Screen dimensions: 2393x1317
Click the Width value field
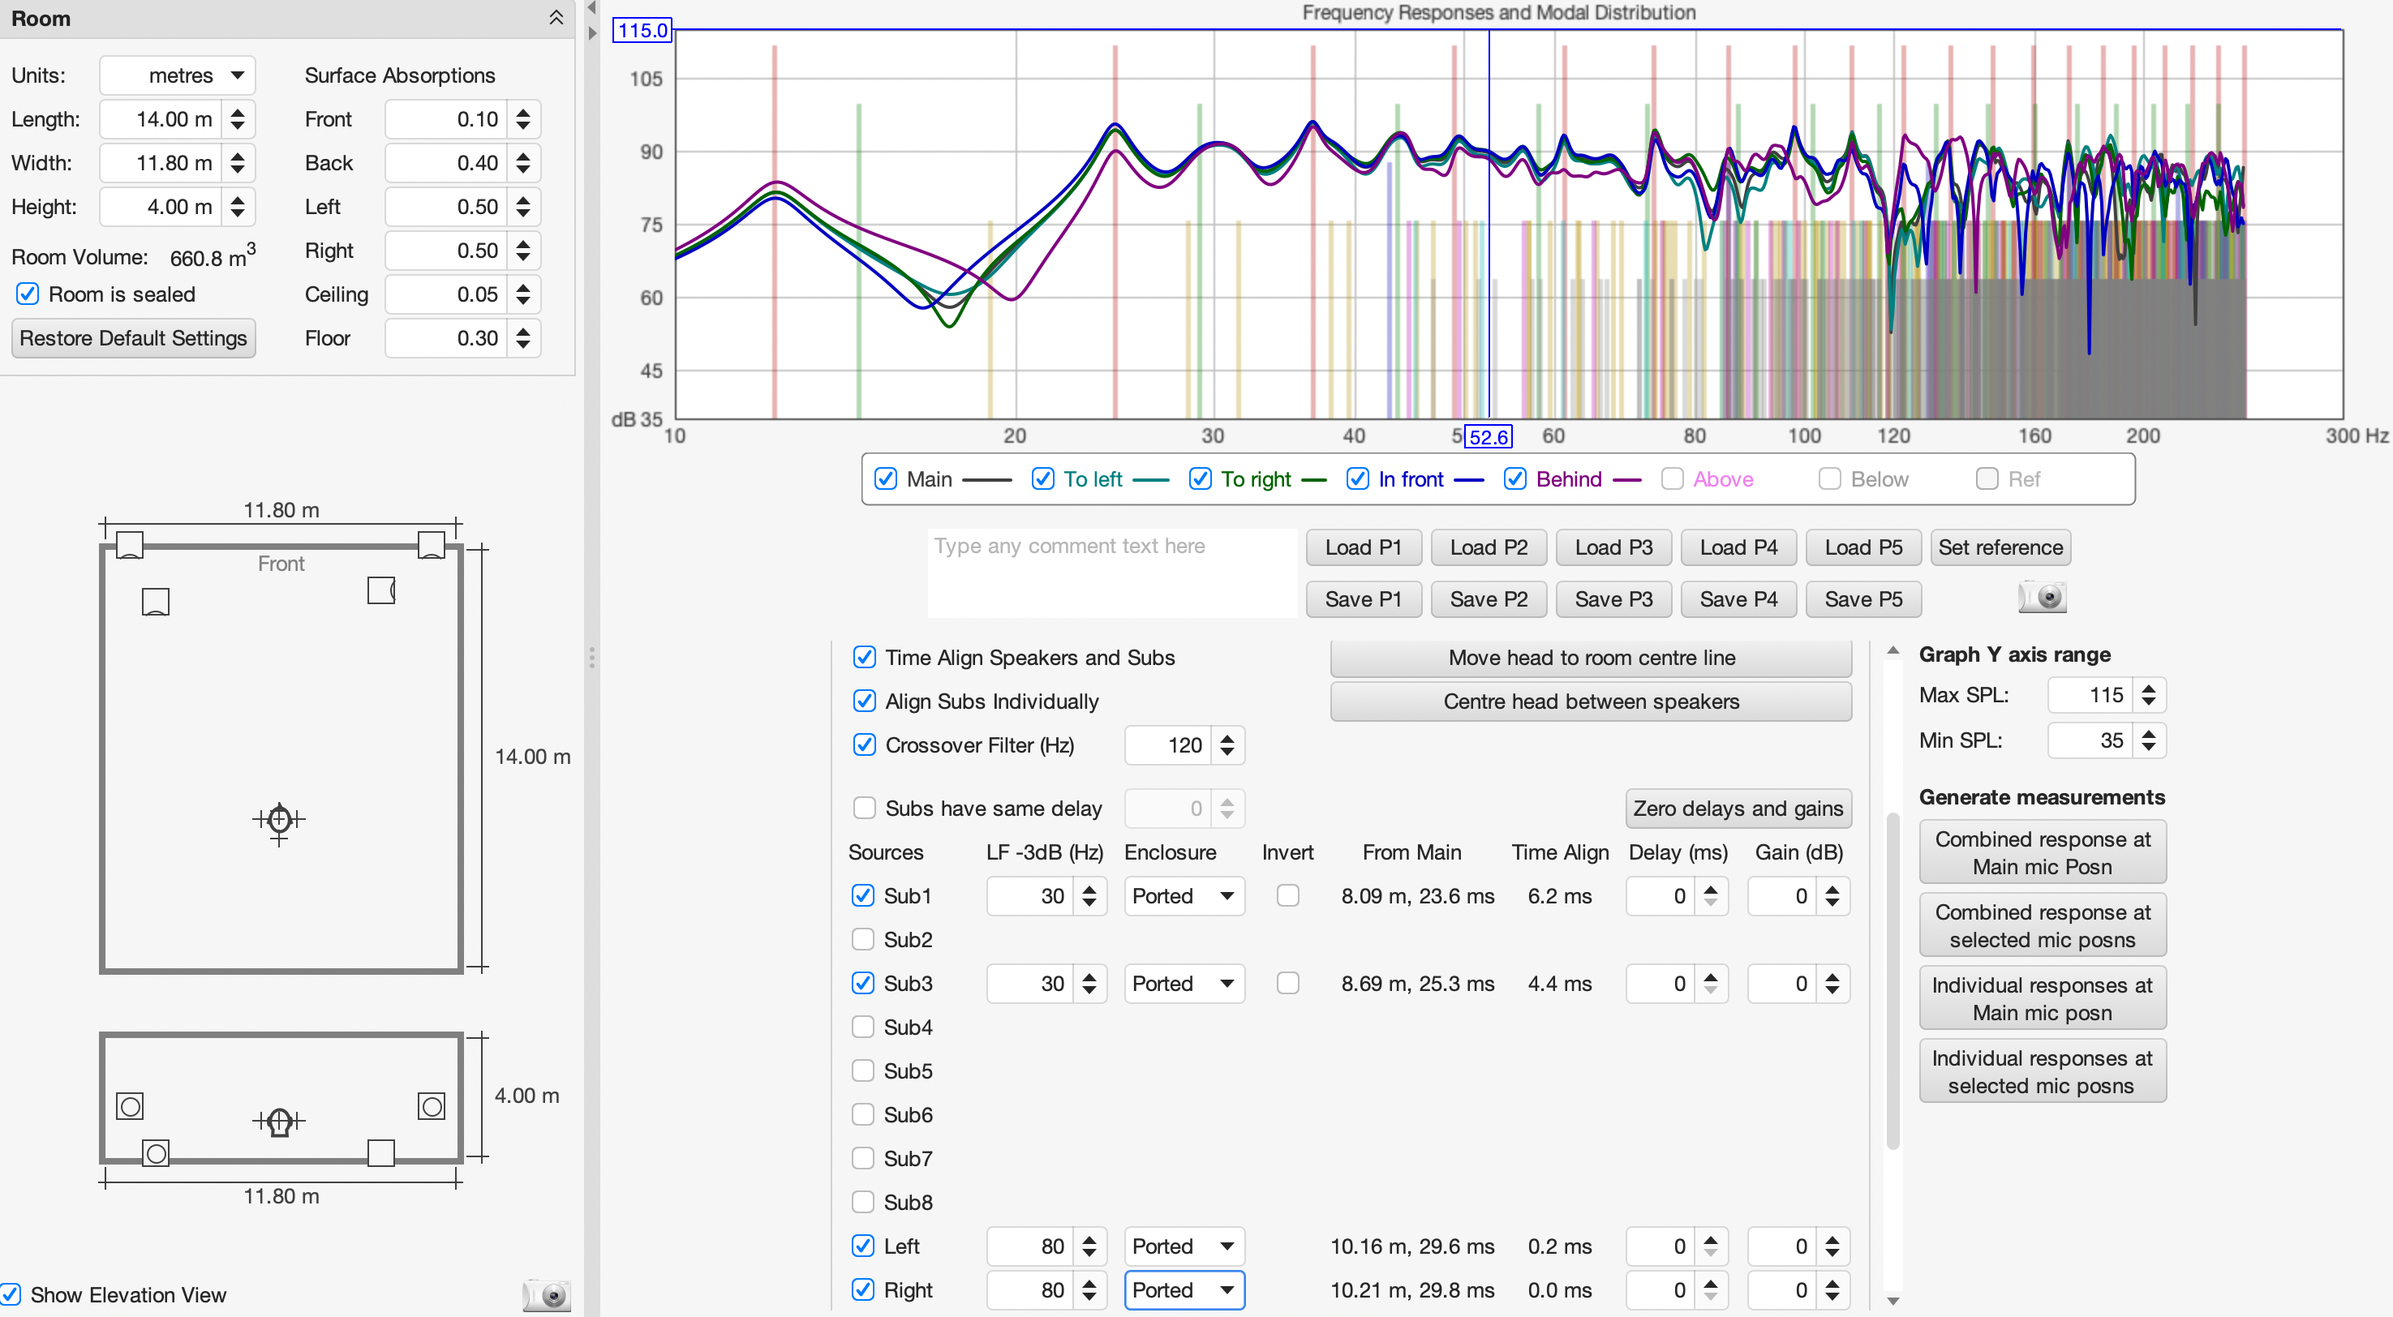coord(160,162)
